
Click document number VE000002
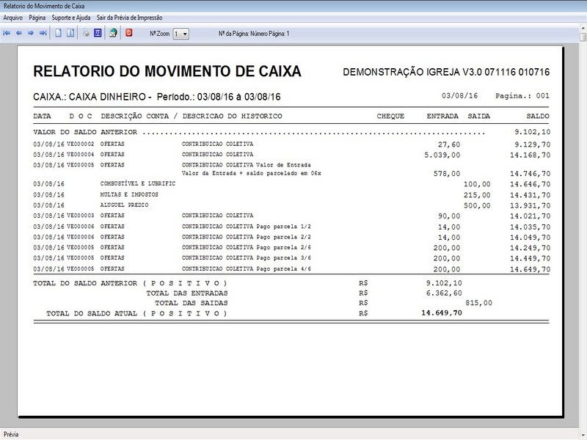pos(81,144)
